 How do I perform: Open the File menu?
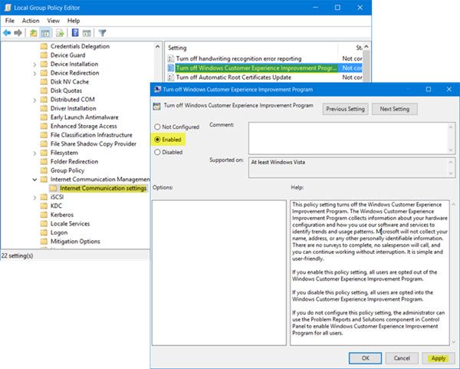(10, 21)
